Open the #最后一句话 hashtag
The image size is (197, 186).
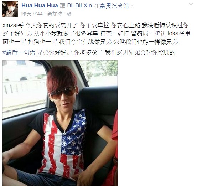[x=19, y=52]
